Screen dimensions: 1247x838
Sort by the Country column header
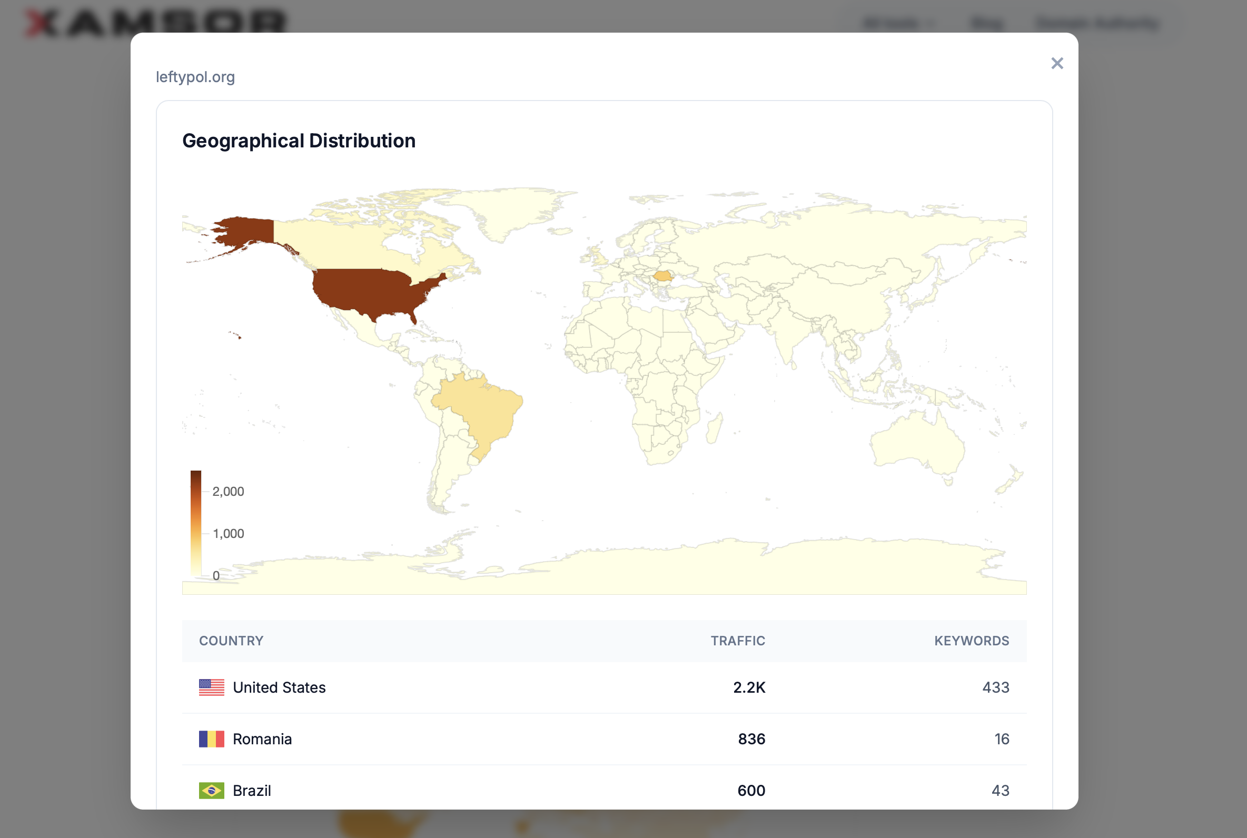point(231,641)
